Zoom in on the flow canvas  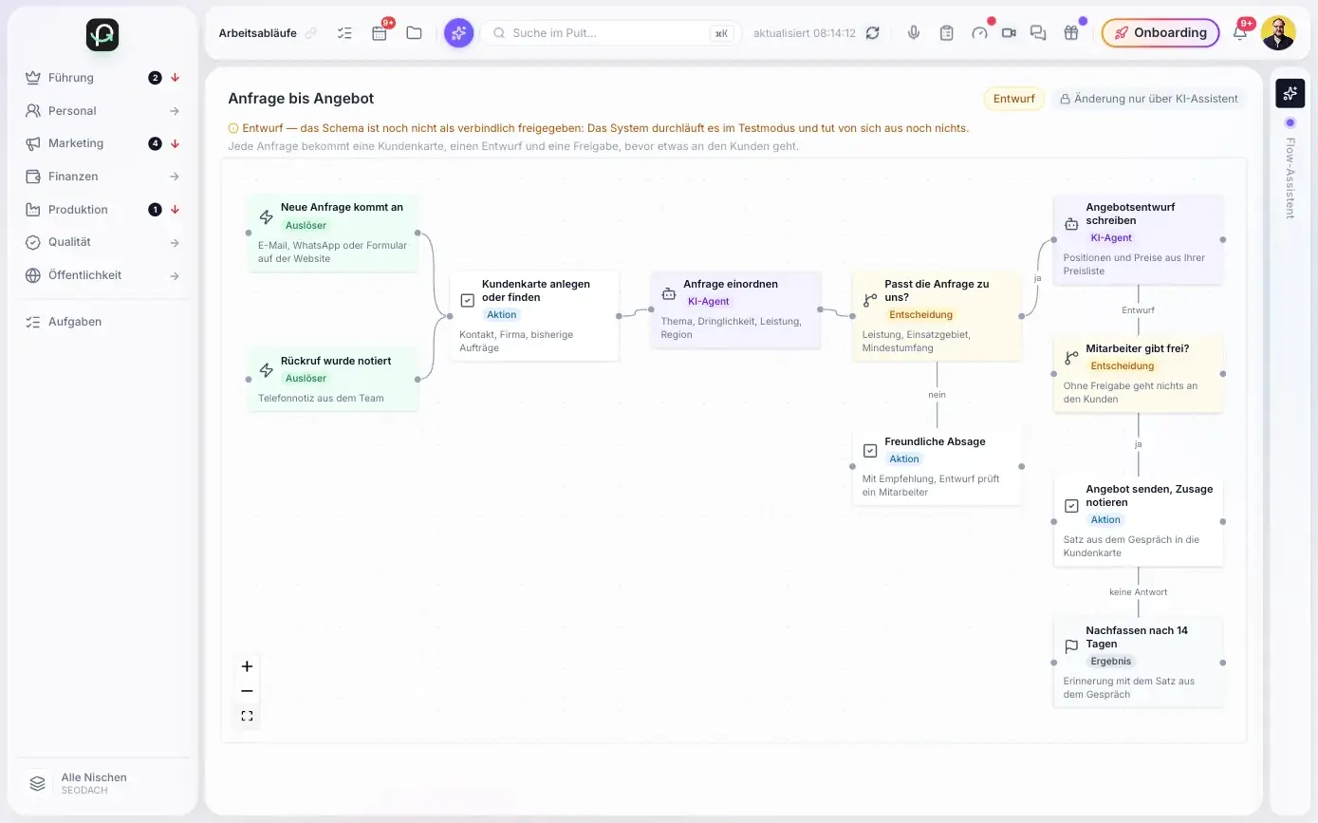coord(247,666)
